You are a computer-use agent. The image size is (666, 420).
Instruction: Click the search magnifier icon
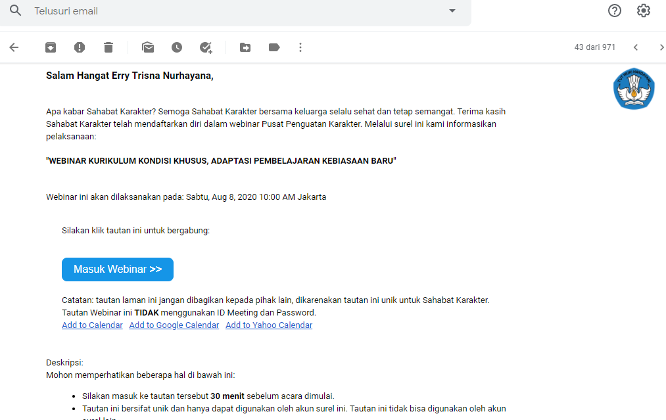[16, 11]
